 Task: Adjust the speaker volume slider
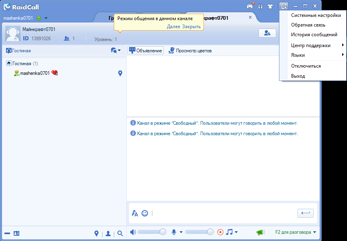(x=152, y=232)
